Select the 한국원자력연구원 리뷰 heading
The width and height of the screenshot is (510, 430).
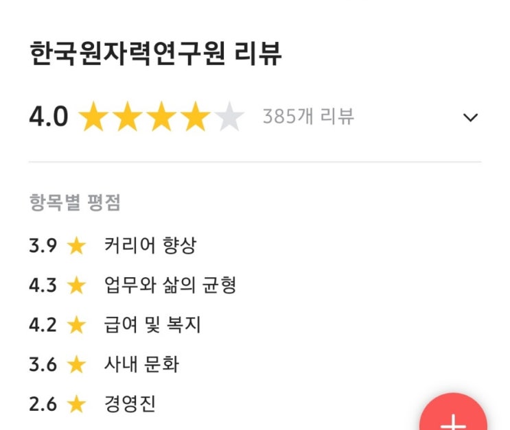coord(156,55)
